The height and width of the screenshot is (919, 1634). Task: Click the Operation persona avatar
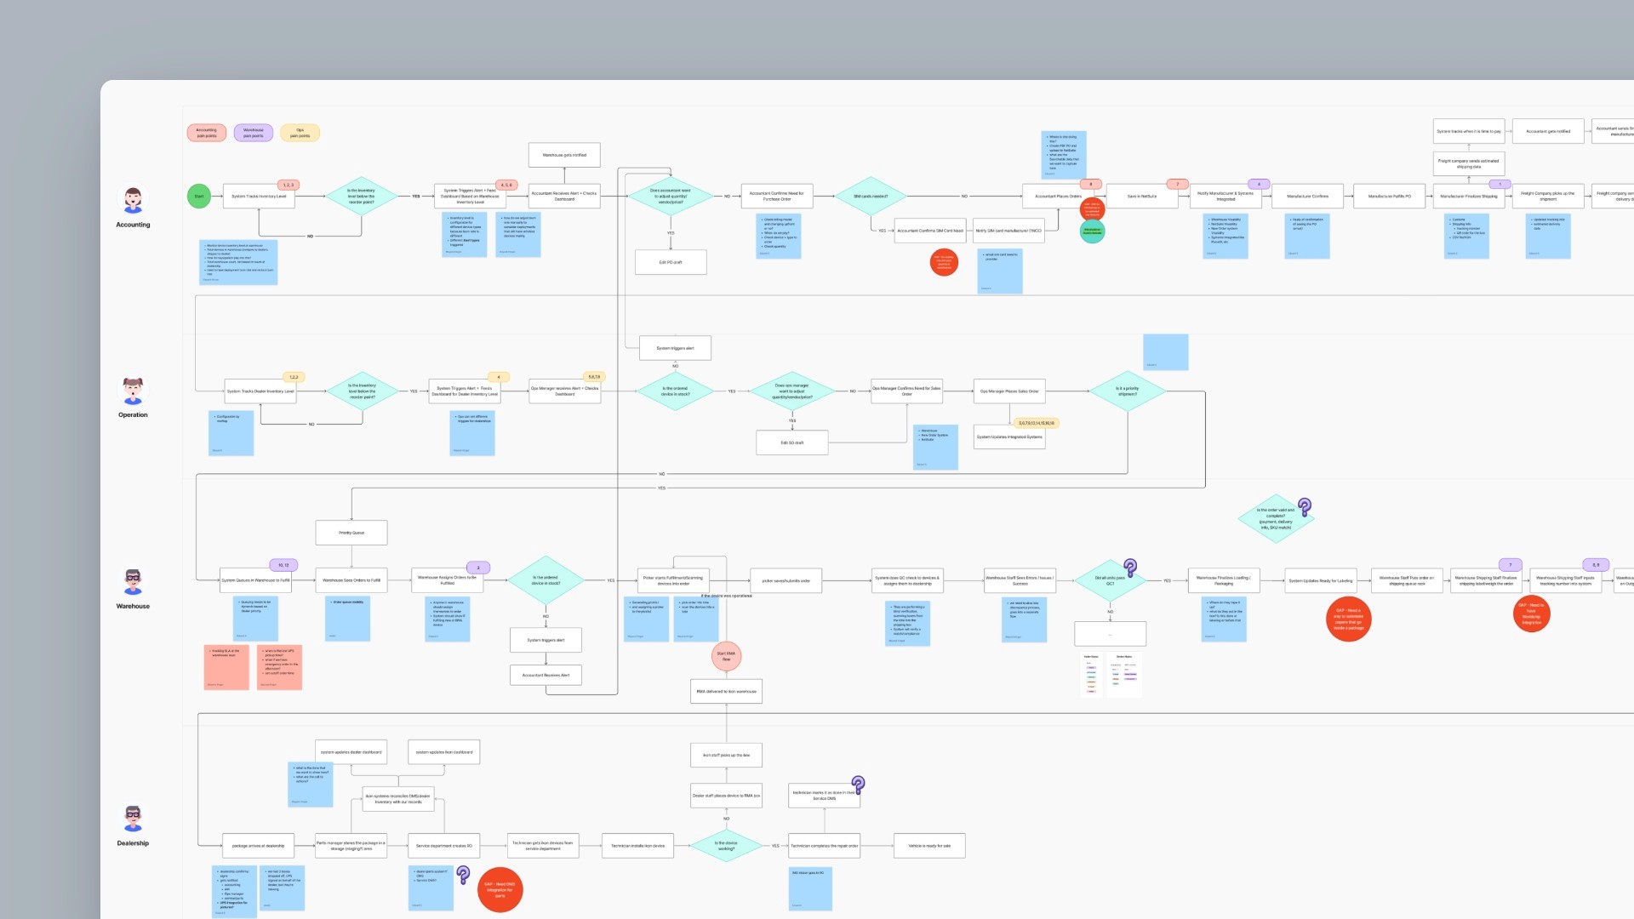[x=133, y=391]
